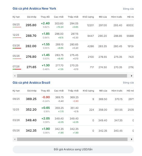Click change value +2.40 in New York table
142x156 pixels.
tap(45, 23)
